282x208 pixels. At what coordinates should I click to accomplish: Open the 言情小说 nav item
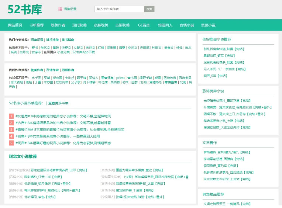[x=187, y=25]
